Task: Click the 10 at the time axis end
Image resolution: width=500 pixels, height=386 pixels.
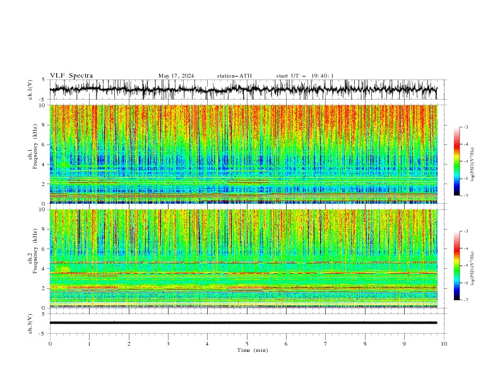Action: click(x=444, y=344)
